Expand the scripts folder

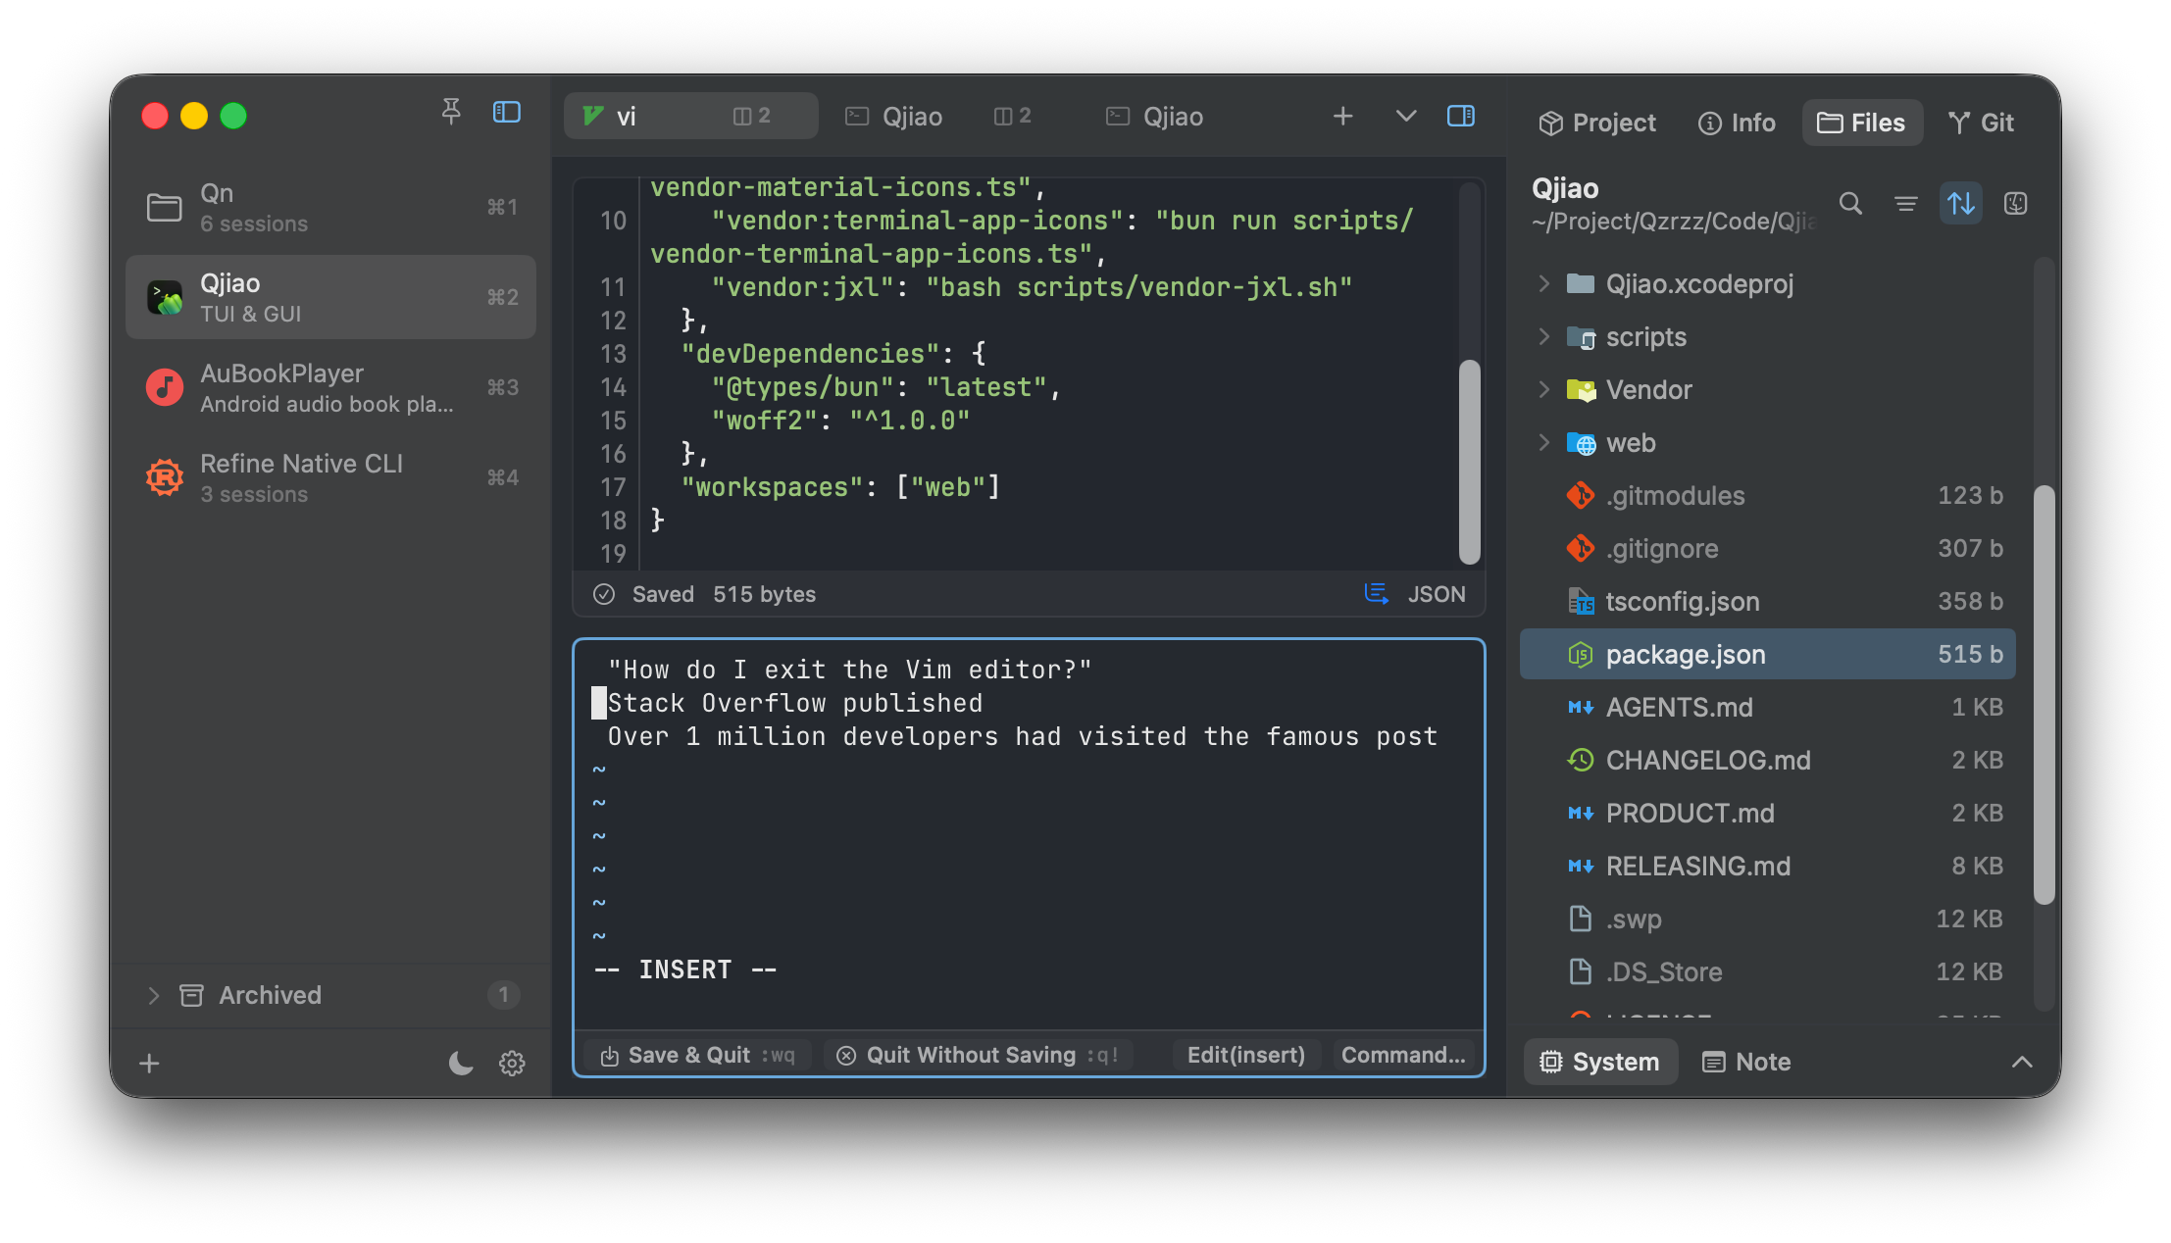coord(1544,336)
